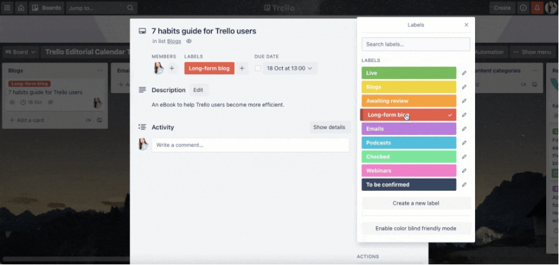Viewport: 559px width, 265px height.
Task: Edit the Long-form blog label pencil icon
Action: (464, 115)
